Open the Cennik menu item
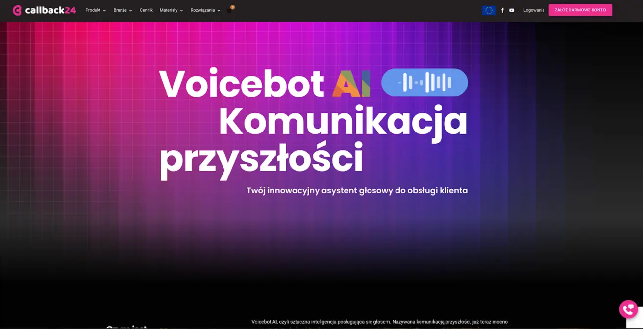The height and width of the screenshot is (329, 643). coord(146,10)
